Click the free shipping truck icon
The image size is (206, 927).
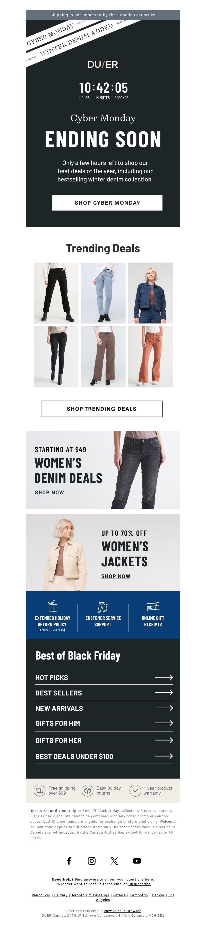click(39, 790)
